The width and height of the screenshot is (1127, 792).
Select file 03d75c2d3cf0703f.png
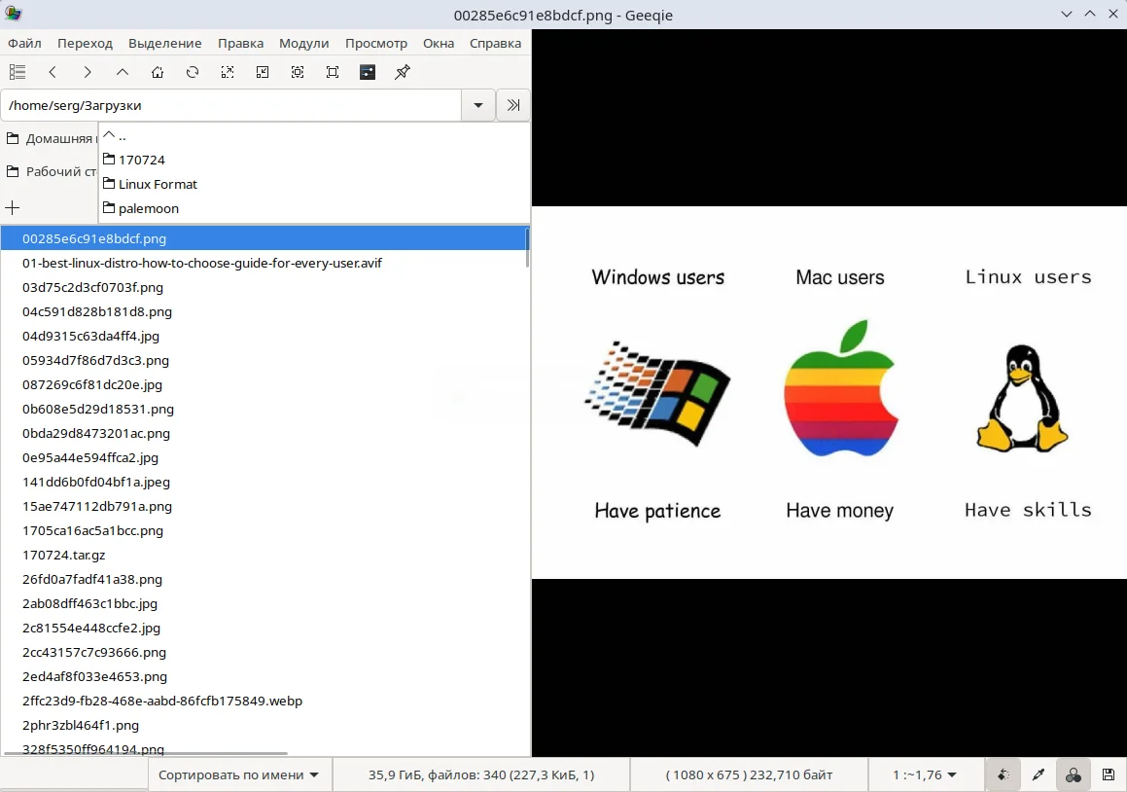264,287
